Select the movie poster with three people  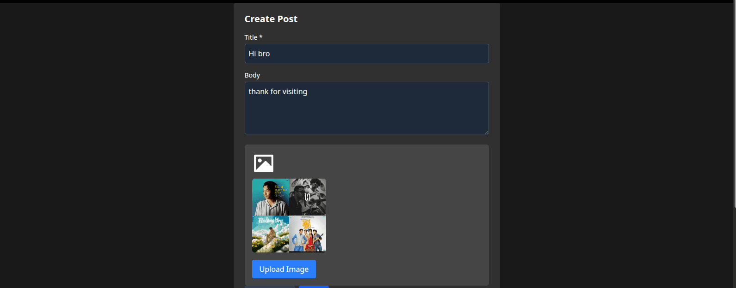(x=308, y=234)
